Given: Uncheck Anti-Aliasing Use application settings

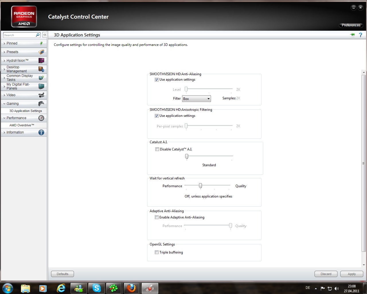Looking at the screenshot, I should coord(157,80).
